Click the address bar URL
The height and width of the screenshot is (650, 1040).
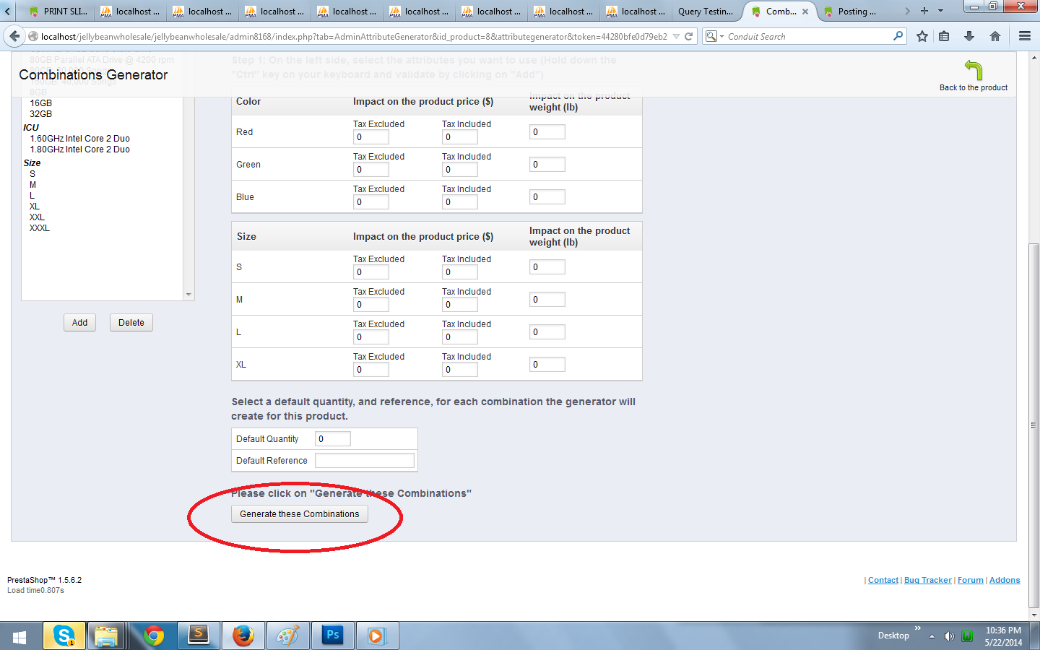[x=354, y=36]
